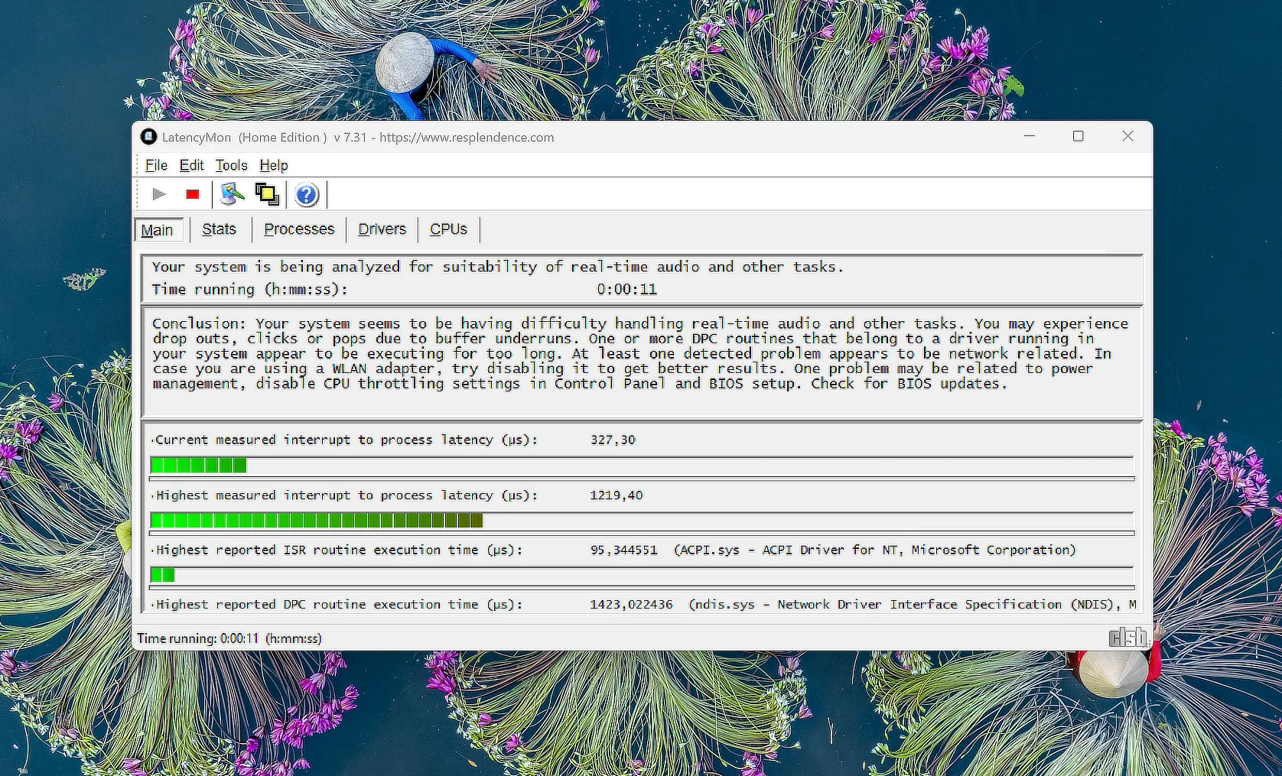Maximize the LatencyMon window
This screenshot has width=1282, height=776.
tap(1078, 136)
